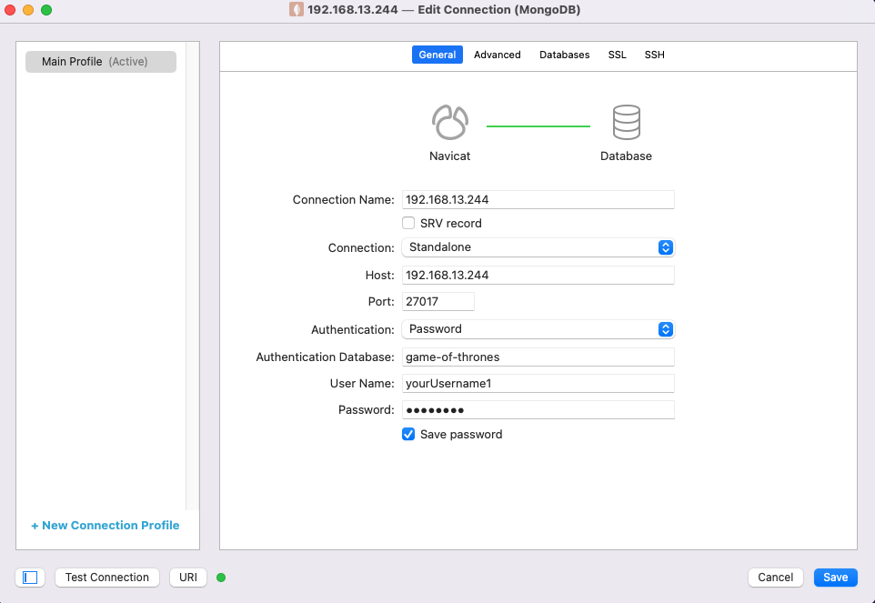875x603 pixels.
Task: Click the Navicat logo icon
Action: click(449, 122)
